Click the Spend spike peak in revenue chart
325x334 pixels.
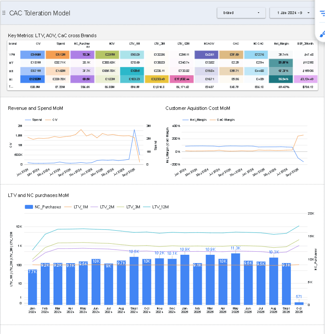pyautogui.click(x=134, y=130)
